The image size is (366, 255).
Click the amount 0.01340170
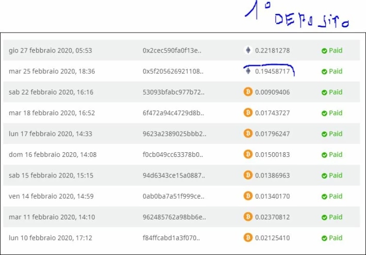[x=272, y=196]
